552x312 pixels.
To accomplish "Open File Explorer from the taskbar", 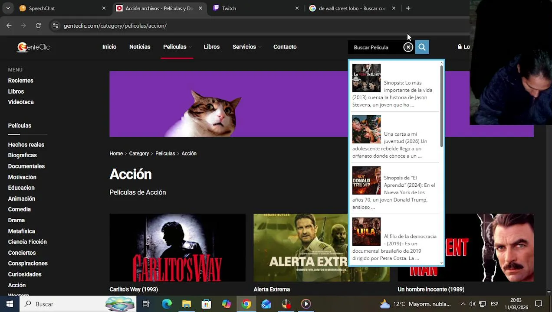I will pos(187,304).
